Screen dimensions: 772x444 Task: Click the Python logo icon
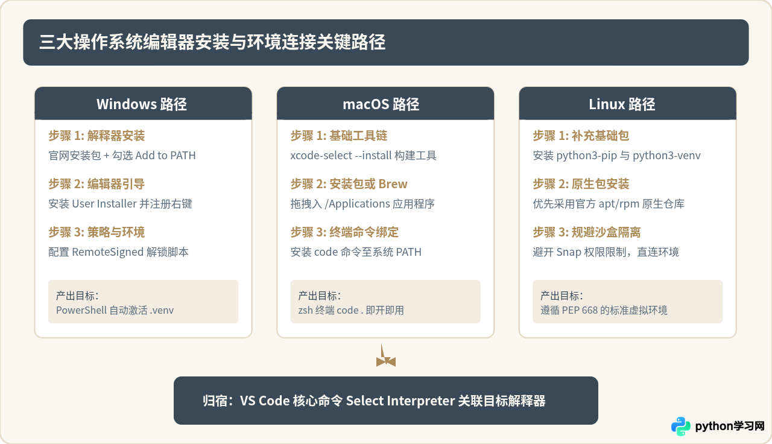point(681,426)
